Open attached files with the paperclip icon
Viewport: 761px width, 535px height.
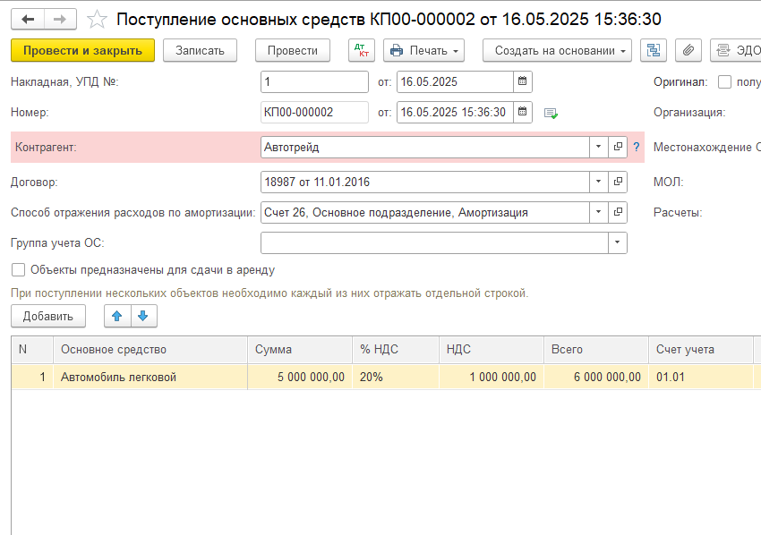(x=688, y=50)
